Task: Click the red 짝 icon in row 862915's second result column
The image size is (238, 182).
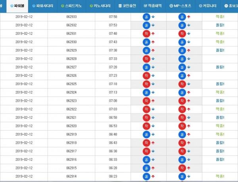Action: (182, 168)
